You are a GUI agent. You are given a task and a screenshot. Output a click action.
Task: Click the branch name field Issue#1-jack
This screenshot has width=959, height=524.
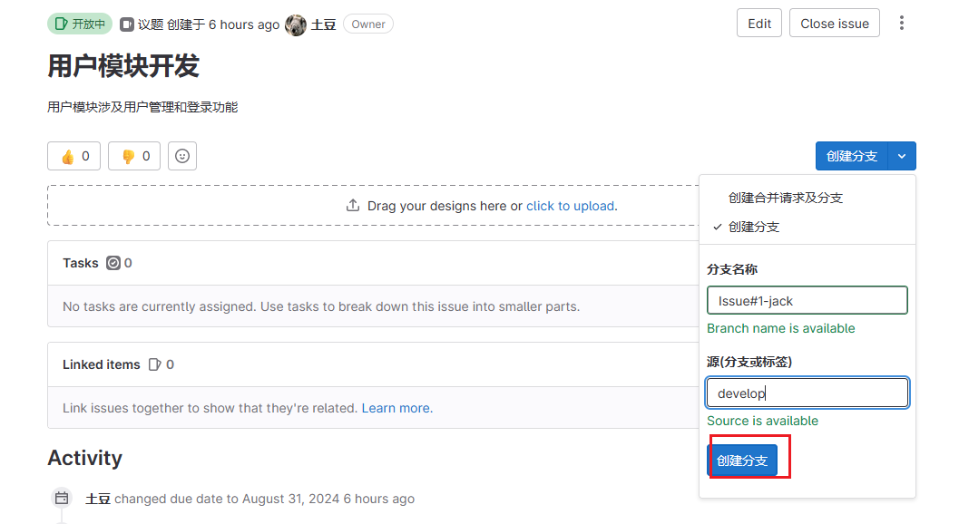point(807,300)
